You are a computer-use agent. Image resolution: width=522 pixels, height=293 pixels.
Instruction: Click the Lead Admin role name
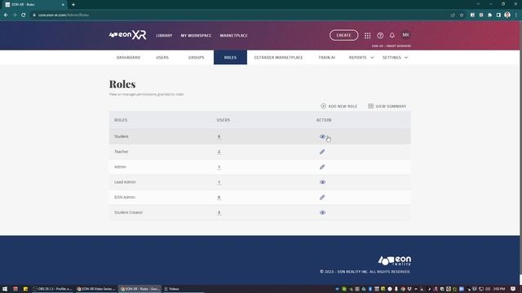point(125,182)
